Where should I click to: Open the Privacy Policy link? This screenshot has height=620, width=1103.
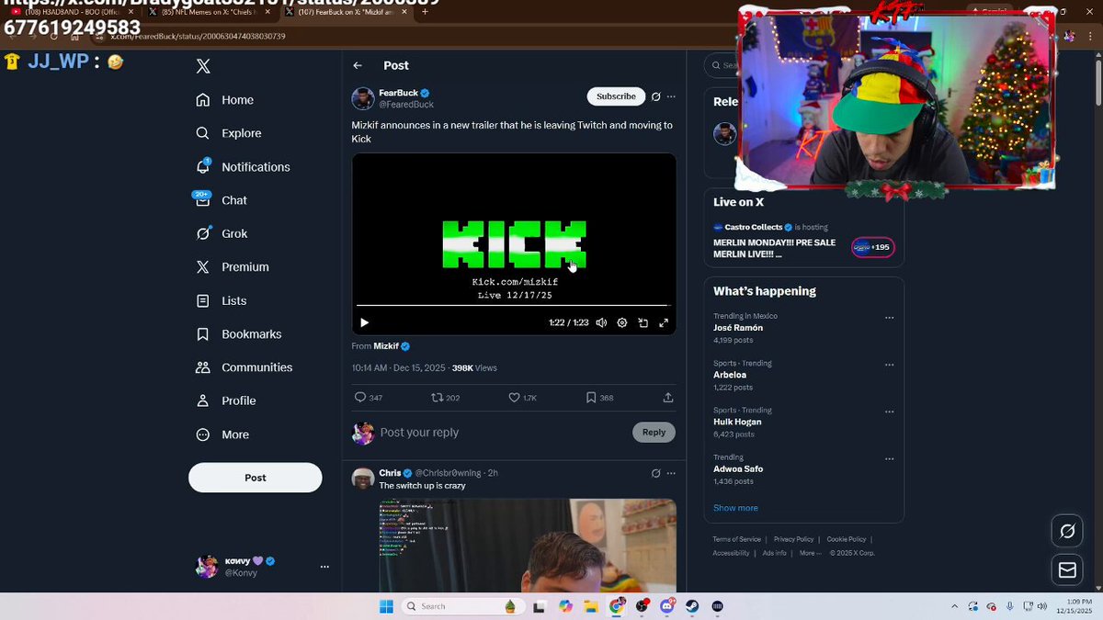pyautogui.click(x=793, y=539)
